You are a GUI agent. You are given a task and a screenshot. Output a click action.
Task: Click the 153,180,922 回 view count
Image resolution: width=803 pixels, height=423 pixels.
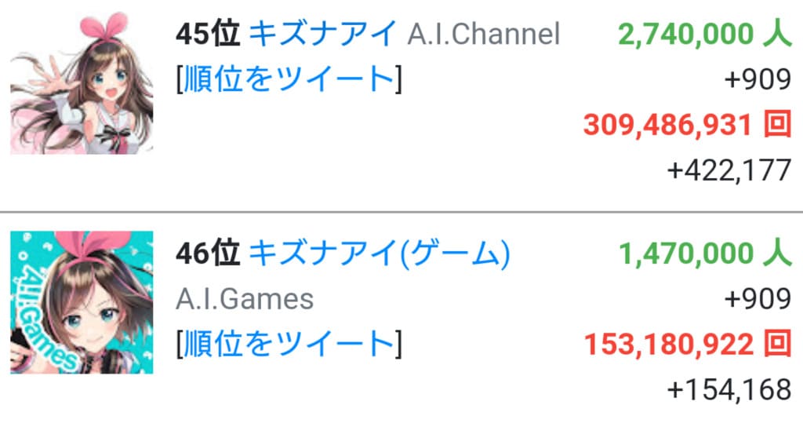pos(688,344)
